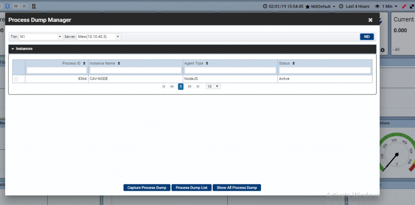Sort the table by Instance Name

click(119, 63)
